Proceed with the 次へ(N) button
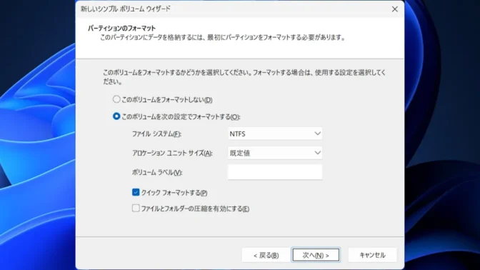This screenshot has height=270, width=480. pyautogui.click(x=316, y=255)
